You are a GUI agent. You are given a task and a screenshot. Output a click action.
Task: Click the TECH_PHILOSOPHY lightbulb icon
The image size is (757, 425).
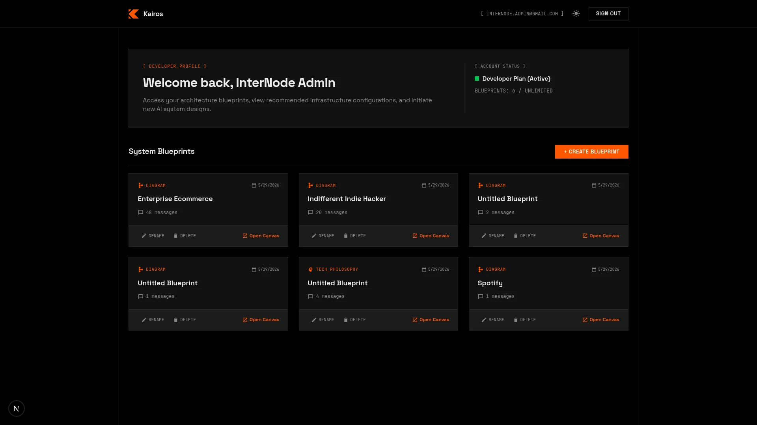310,270
